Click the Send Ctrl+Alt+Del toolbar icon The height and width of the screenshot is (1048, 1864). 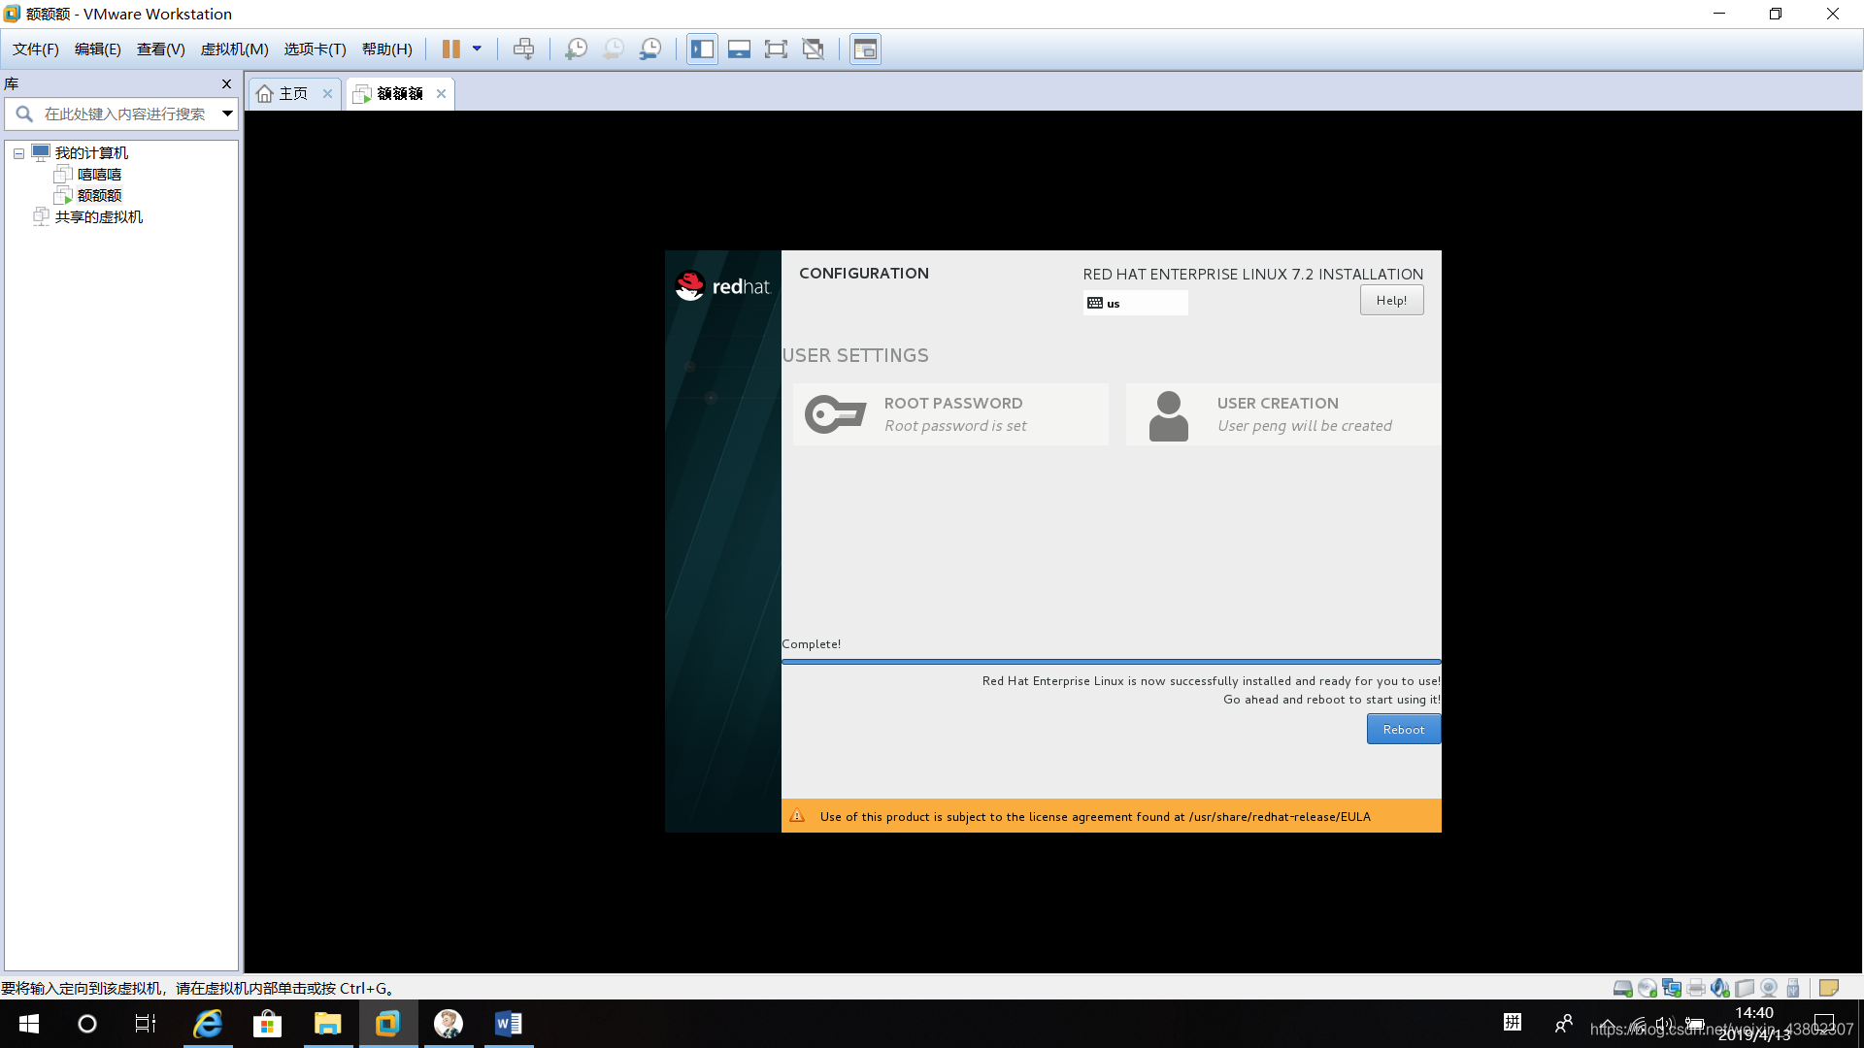point(523,49)
